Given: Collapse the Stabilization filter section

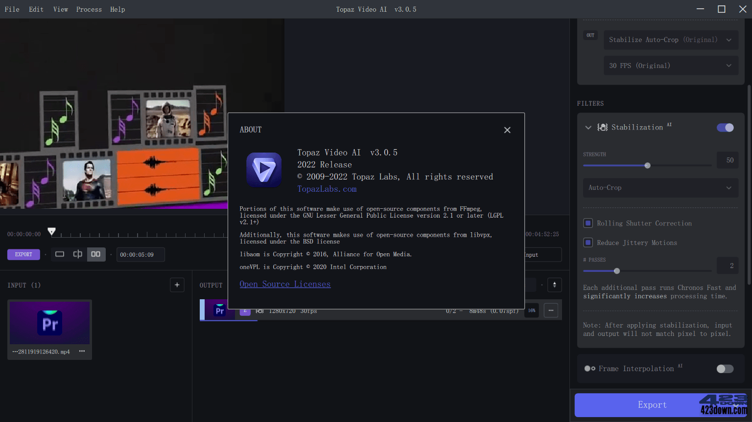Looking at the screenshot, I should coord(588,127).
